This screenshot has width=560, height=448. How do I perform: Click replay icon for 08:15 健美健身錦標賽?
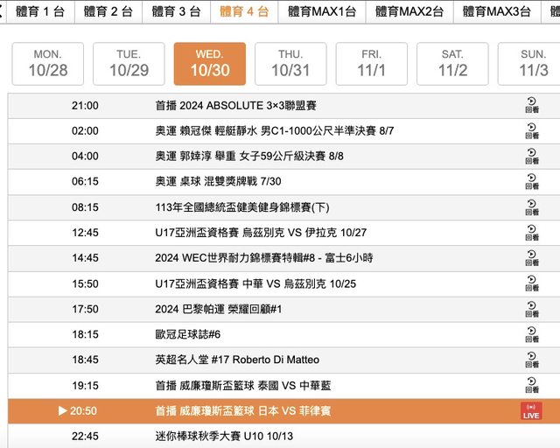[531, 207]
